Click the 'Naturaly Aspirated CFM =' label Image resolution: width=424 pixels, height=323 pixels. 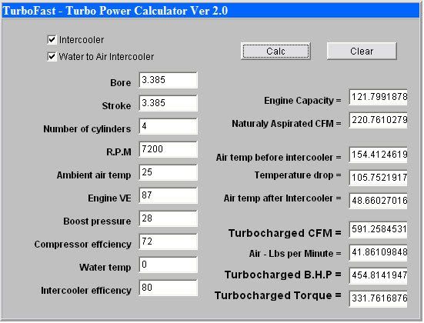click(286, 124)
